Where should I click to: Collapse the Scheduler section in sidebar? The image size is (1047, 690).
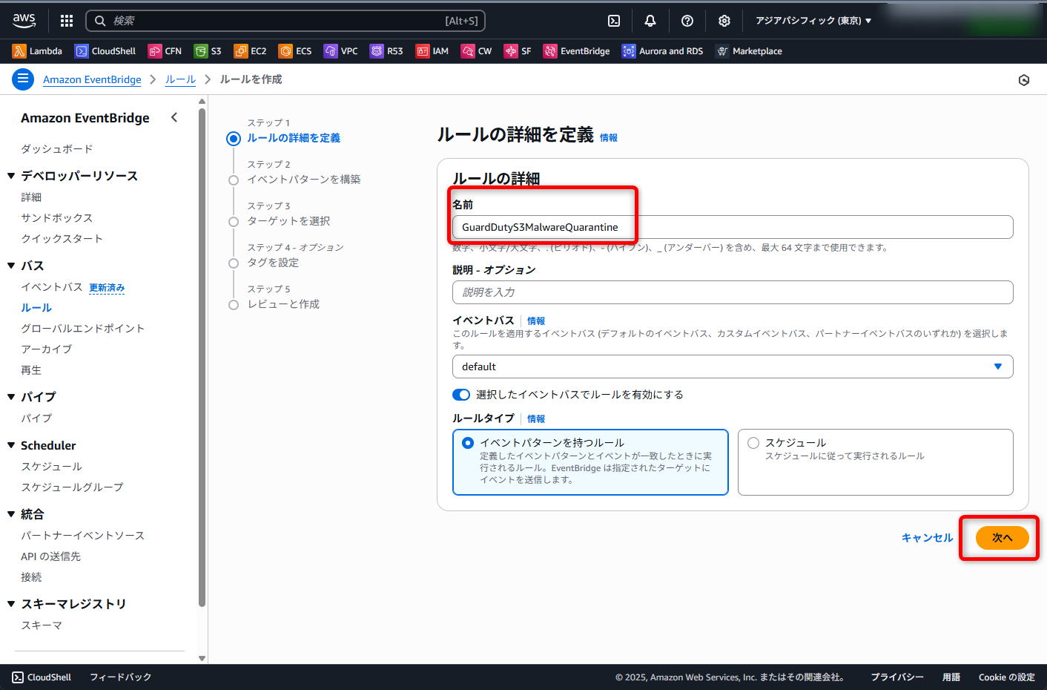pos(11,445)
